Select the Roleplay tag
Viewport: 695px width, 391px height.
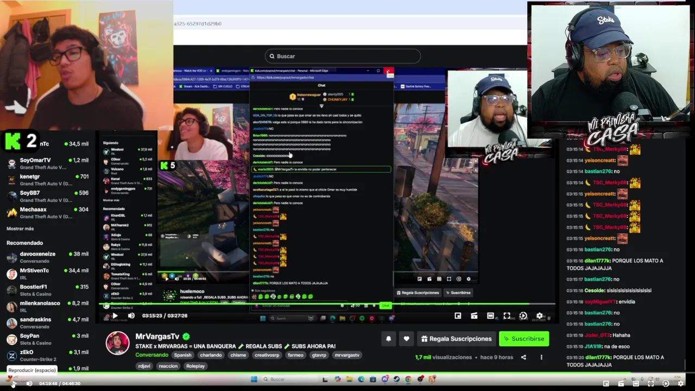pyautogui.click(x=195, y=366)
